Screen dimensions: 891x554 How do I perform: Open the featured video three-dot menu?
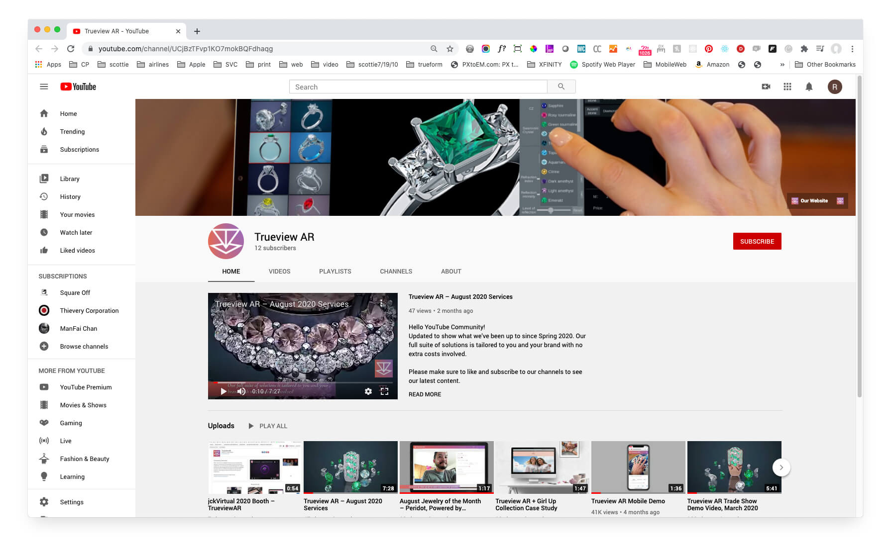click(381, 303)
